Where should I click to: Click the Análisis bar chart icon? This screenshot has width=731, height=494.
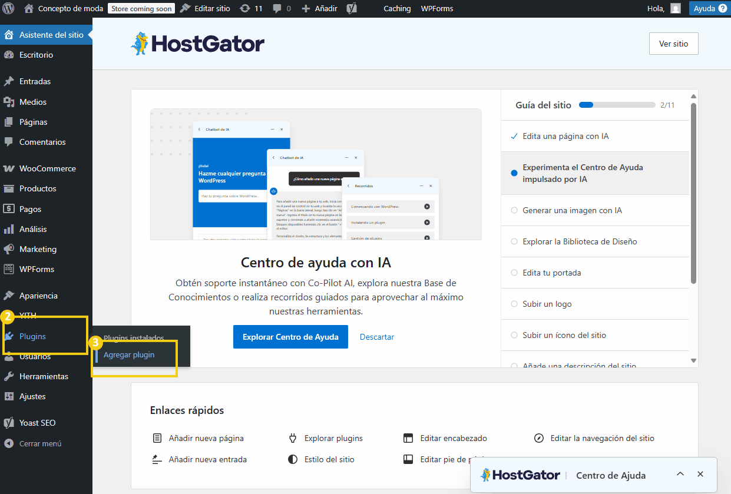(x=9, y=229)
